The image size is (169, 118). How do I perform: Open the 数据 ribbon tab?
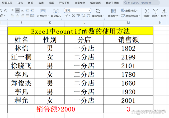(31, 3)
